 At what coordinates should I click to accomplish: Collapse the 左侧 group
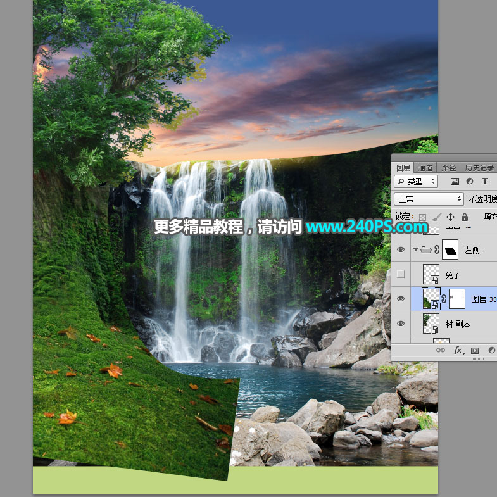click(x=415, y=249)
